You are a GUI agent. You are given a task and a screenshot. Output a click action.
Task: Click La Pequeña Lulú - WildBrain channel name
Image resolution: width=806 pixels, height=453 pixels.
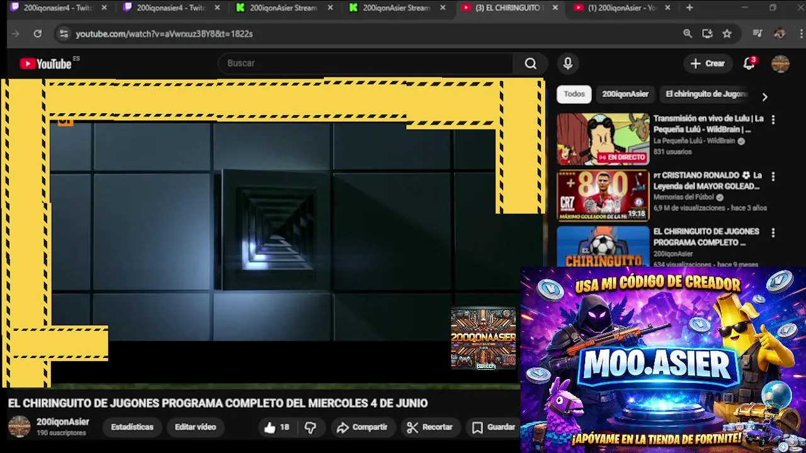(x=694, y=141)
